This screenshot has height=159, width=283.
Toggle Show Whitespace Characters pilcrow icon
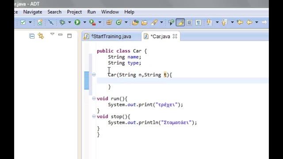click(199, 23)
